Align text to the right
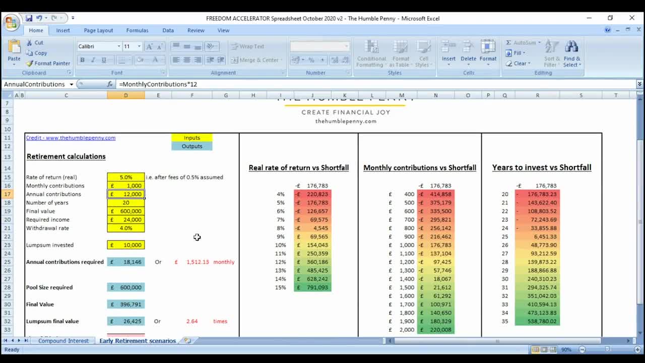Viewport: 645px width, 363px height. [x=198, y=60]
